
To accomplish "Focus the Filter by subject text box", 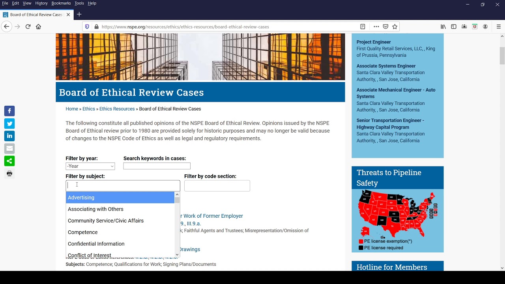I will click(123, 186).
